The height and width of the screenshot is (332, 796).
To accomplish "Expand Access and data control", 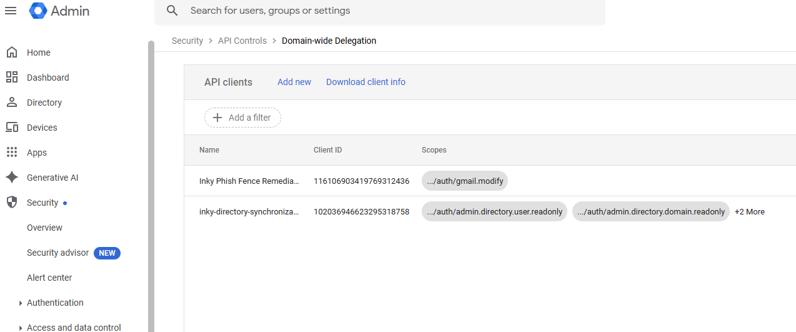I will (21, 328).
